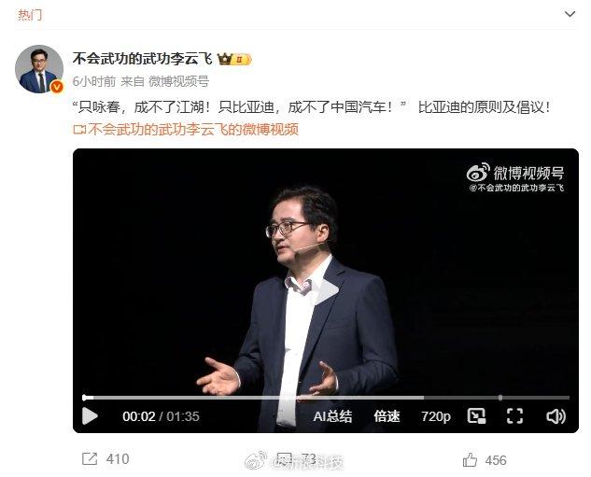Viewport: 591px width, 477px height.
Task: Click the crown membership badge
Action: tap(234, 59)
